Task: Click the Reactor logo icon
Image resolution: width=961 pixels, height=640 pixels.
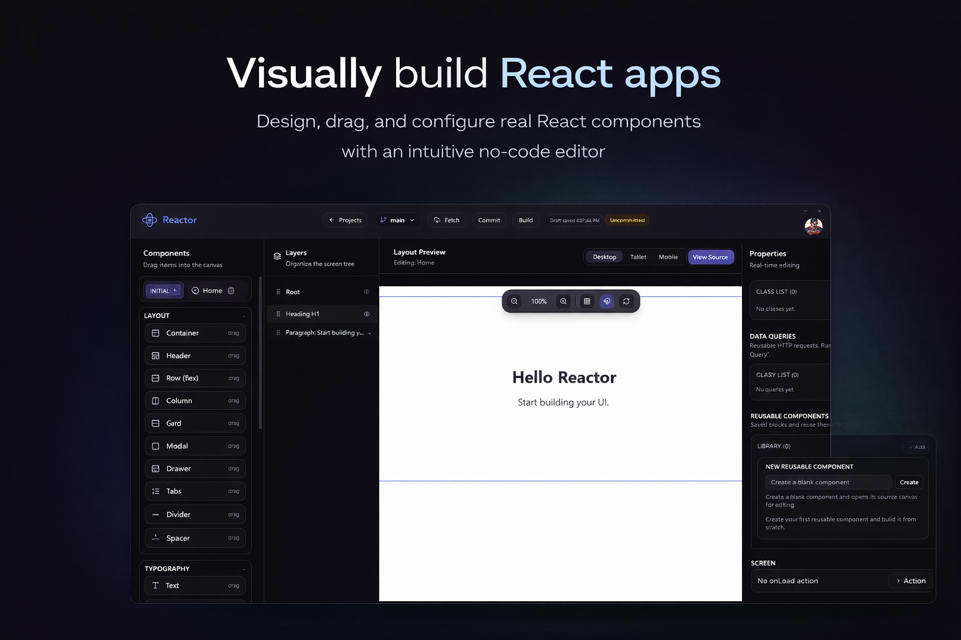Action: [150, 220]
